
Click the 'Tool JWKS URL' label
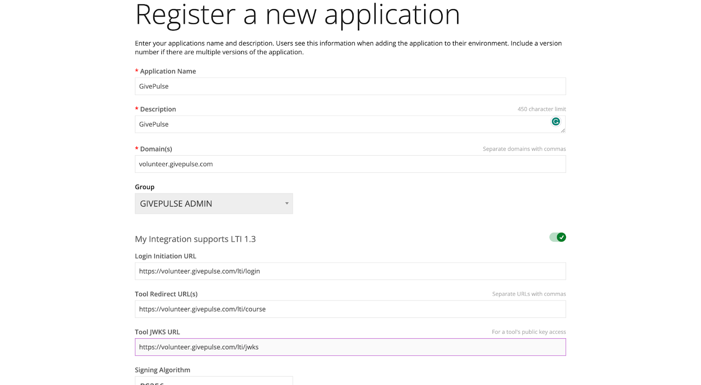pos(157,332)
